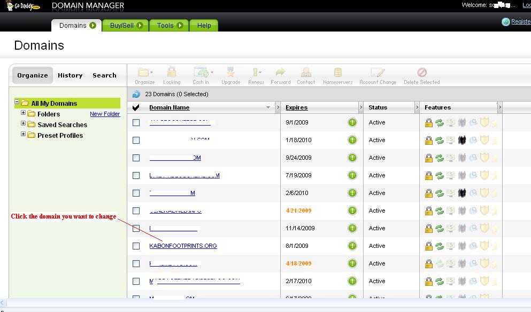Viewport: 531px width, 312px height.
Task: Open the Help tab
Action: [x=204, y=26]
